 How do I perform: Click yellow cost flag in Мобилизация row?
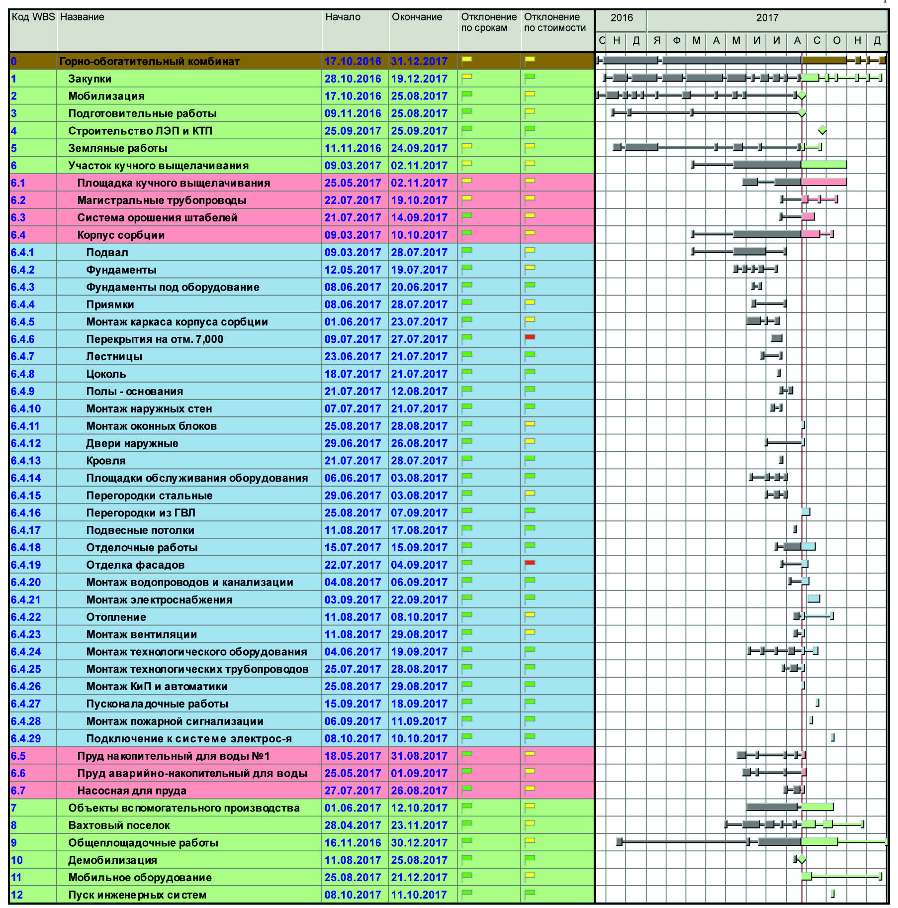pyautogui.click(x=530, y=95)
